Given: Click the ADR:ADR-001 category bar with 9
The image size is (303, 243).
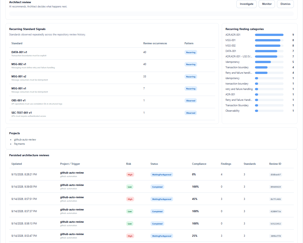Looking at the screenshot, I should (x=269, y=35).
